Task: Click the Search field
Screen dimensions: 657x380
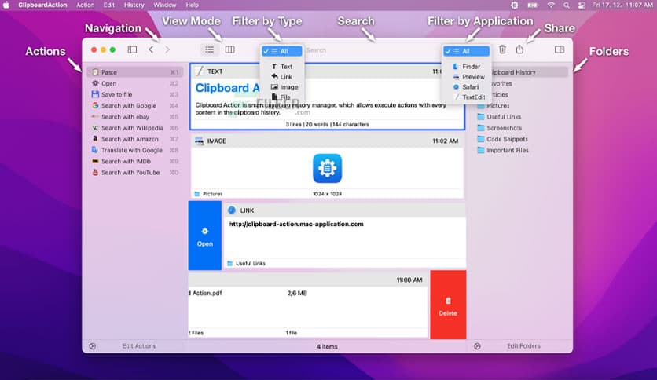Action: (373, 50)
